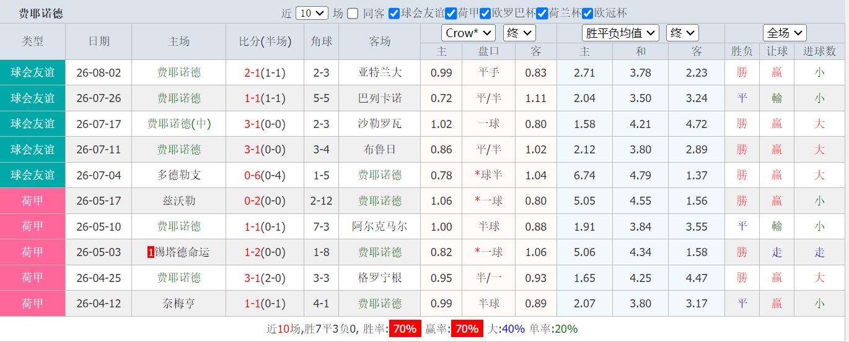This screenshot has height=342, width=849.
Task: Open the 全场 dropdown
Action: [x=785, y=33]
